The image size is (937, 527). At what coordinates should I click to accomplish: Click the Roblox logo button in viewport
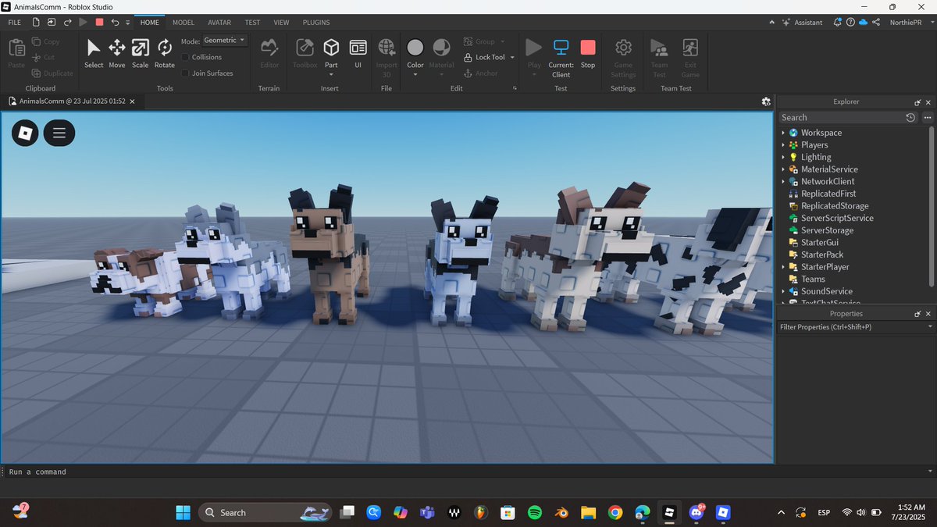(x=25, y=133)
